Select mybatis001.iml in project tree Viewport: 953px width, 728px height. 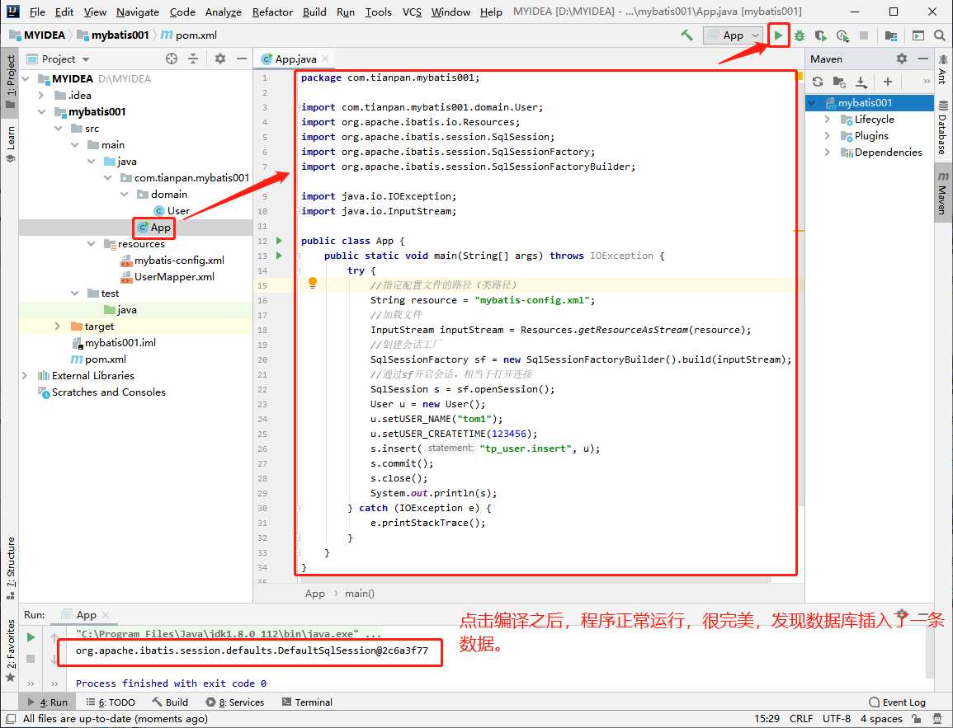(x=114, y=343)
